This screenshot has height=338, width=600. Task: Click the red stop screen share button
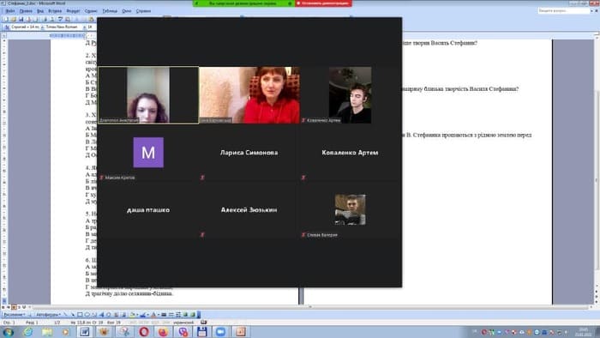pyautogui.click(x=323, y=3)
